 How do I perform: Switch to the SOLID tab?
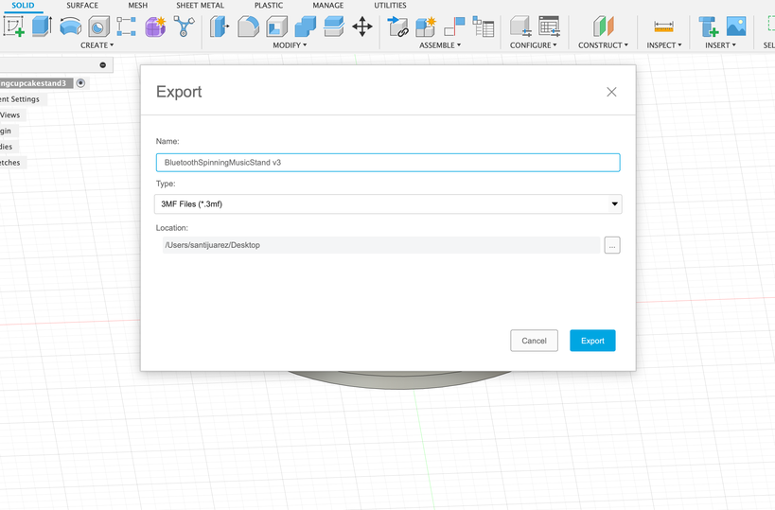pos(24,6)
